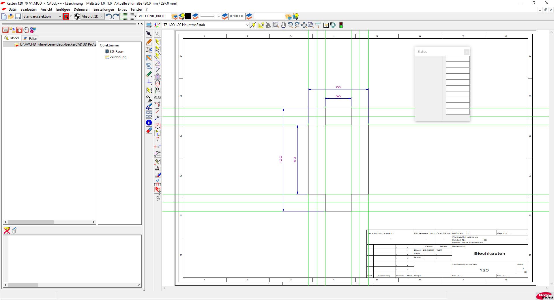The width and height of the screenshot is (554, 300).
Task: Open the Einstellungen menu
Action: [104, 10]
